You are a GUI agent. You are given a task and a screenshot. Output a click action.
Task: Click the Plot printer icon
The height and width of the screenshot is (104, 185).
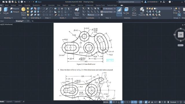(22, 2)
